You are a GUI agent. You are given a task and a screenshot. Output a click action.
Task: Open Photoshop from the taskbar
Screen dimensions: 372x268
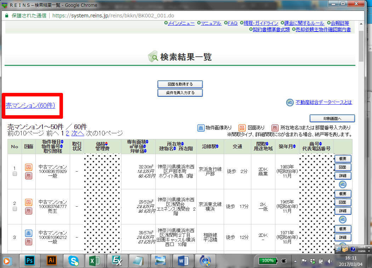(x=29, y=261)
